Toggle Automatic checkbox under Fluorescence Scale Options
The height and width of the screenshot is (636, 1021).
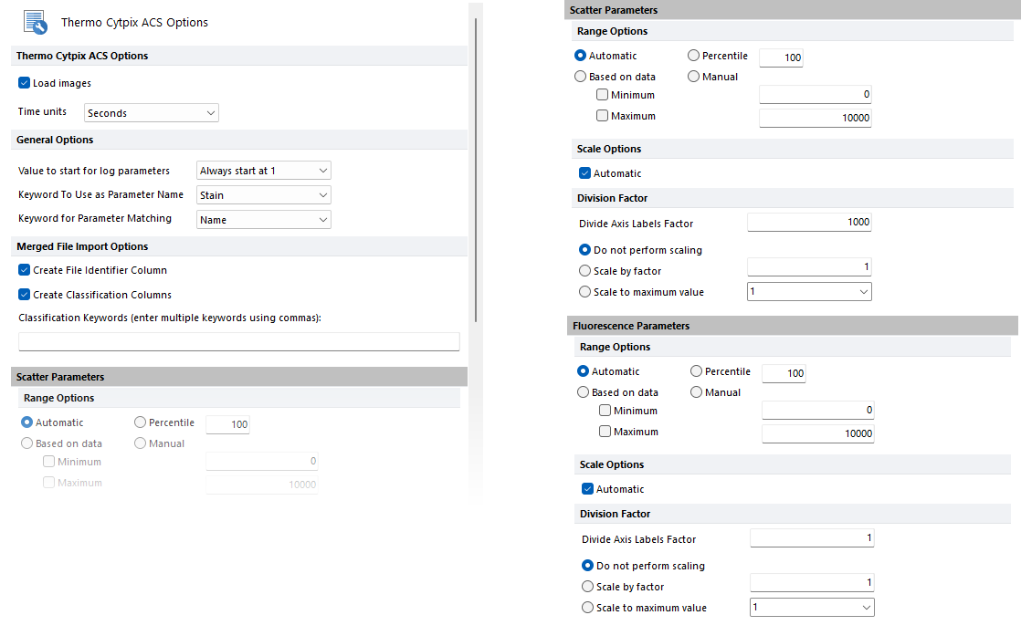[x=587, y=489]
